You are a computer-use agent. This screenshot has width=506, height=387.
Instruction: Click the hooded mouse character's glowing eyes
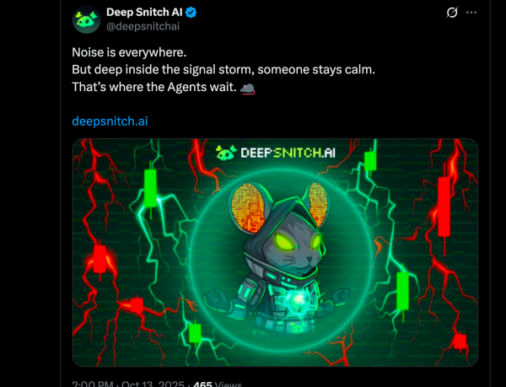(x=297, y=241)
